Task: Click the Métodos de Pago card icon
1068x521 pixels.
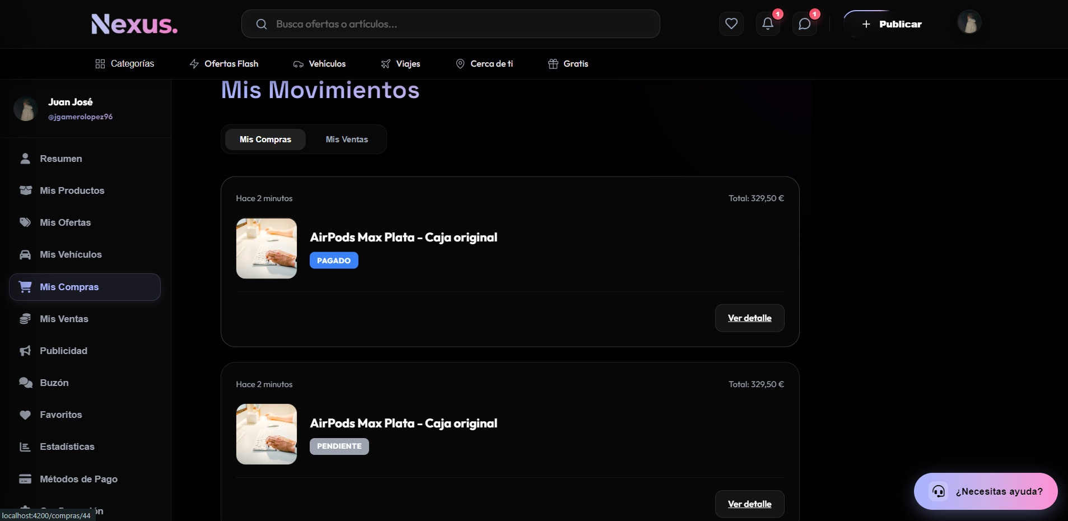Action: pyautogui.click(x=25, y=479)
